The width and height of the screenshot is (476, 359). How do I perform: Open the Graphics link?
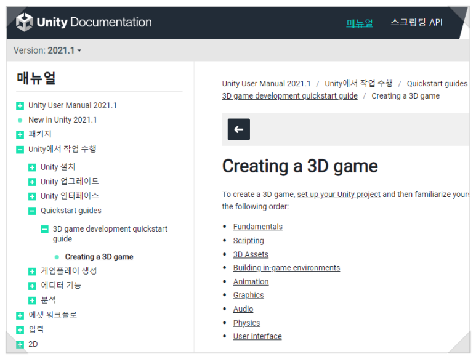pos(248,296)
